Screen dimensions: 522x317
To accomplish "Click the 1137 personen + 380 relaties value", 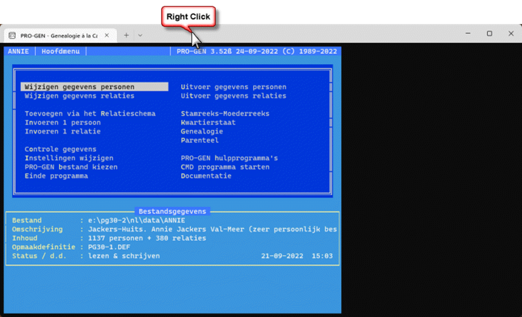I will pyautogui.click(x=147, y=238).
